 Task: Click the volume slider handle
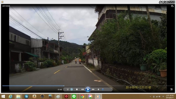(103, 89)
